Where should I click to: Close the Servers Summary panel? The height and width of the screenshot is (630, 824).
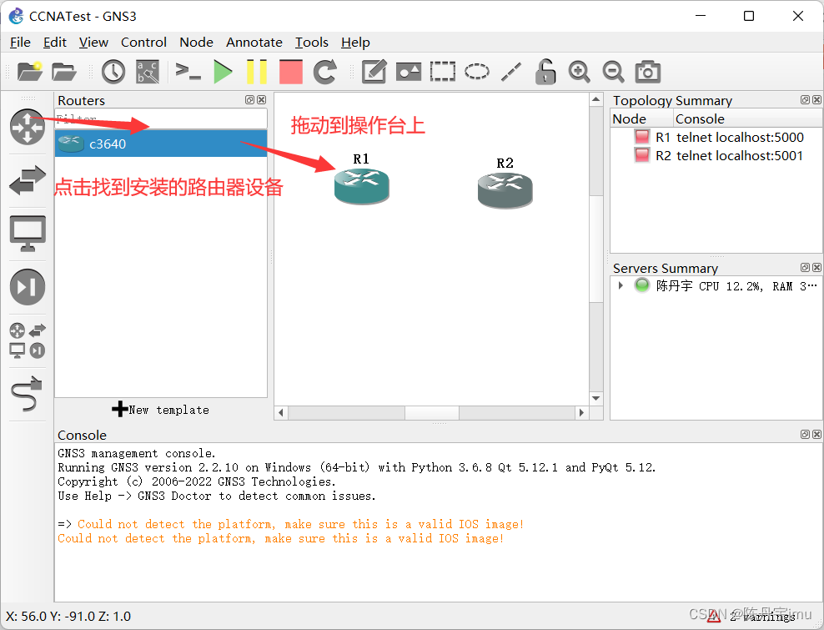[816, 267]
